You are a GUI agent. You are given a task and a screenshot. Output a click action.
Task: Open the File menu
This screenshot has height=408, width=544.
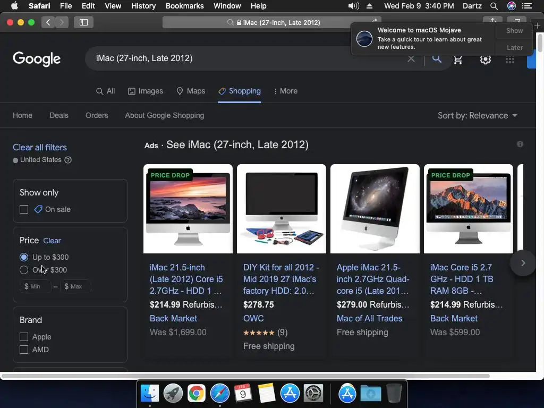point(65,6)
